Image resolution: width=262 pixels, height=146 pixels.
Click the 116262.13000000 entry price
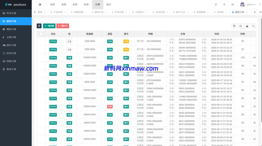point(188,80)
